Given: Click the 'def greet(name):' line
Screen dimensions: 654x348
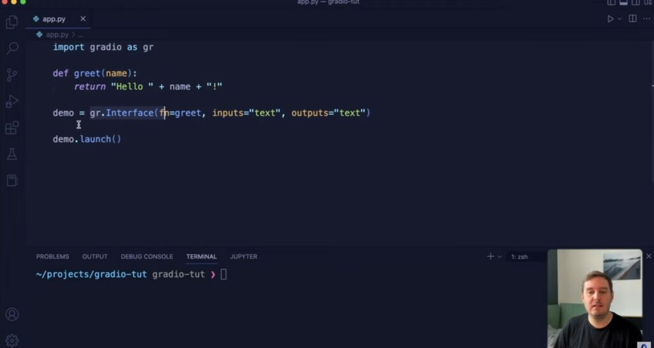Looking at the screenshot, I should pyautogui.click(x=95, y=74).
